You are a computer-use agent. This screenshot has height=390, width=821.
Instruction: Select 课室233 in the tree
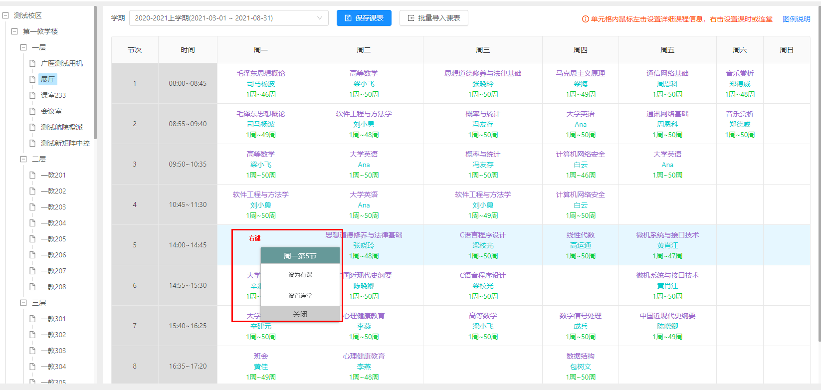pyautogui.click(x=53, y=95)
